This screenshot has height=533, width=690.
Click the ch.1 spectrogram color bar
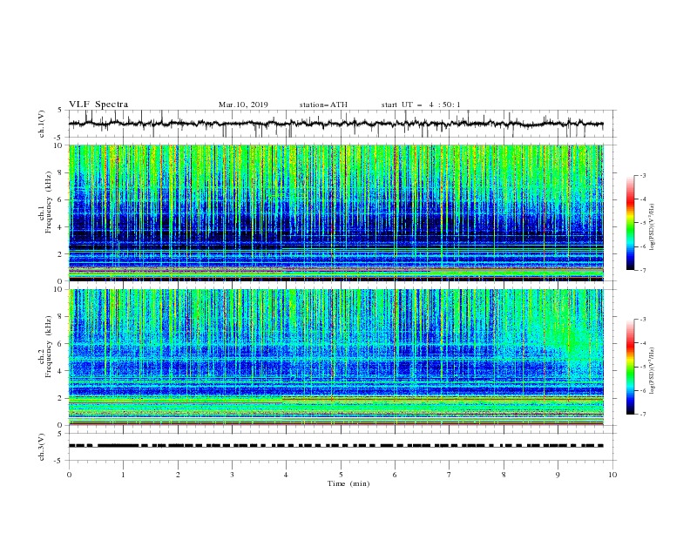click(x=631, y=223)
